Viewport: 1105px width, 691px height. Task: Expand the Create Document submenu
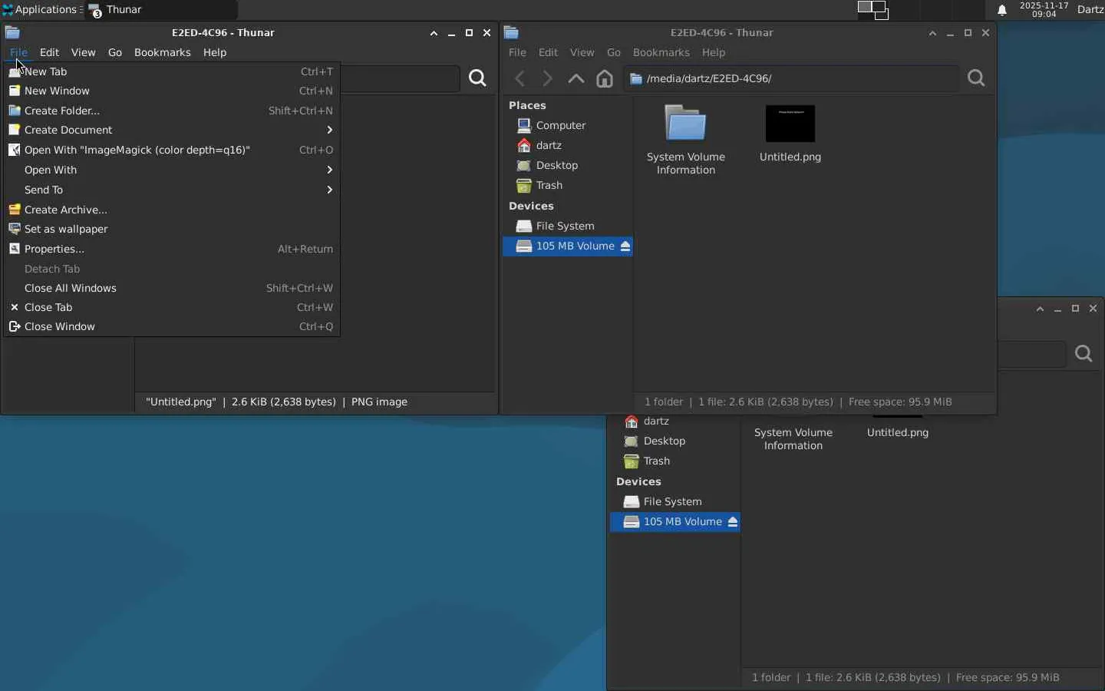point(172,130)
